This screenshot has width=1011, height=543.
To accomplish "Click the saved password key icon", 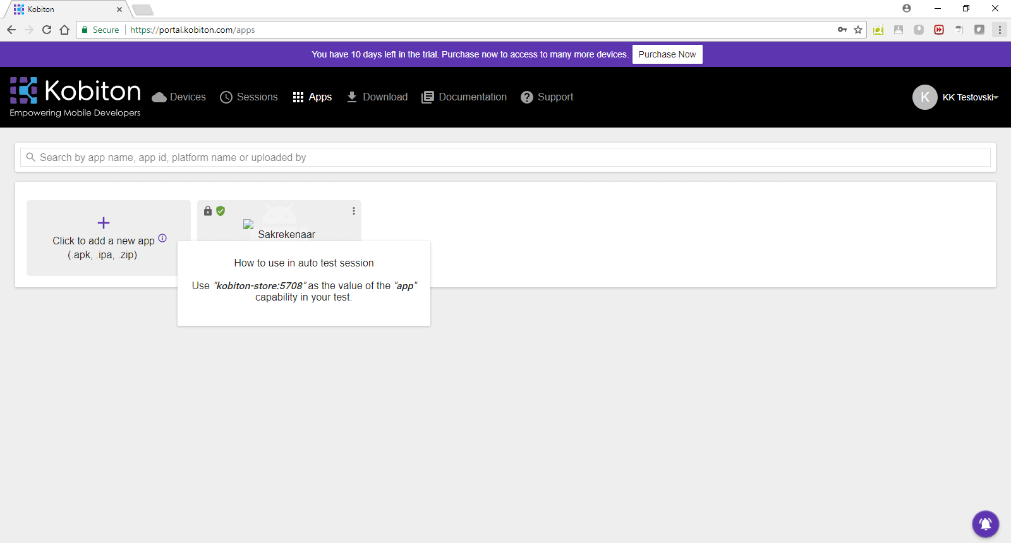I will [x=842, y=30].
